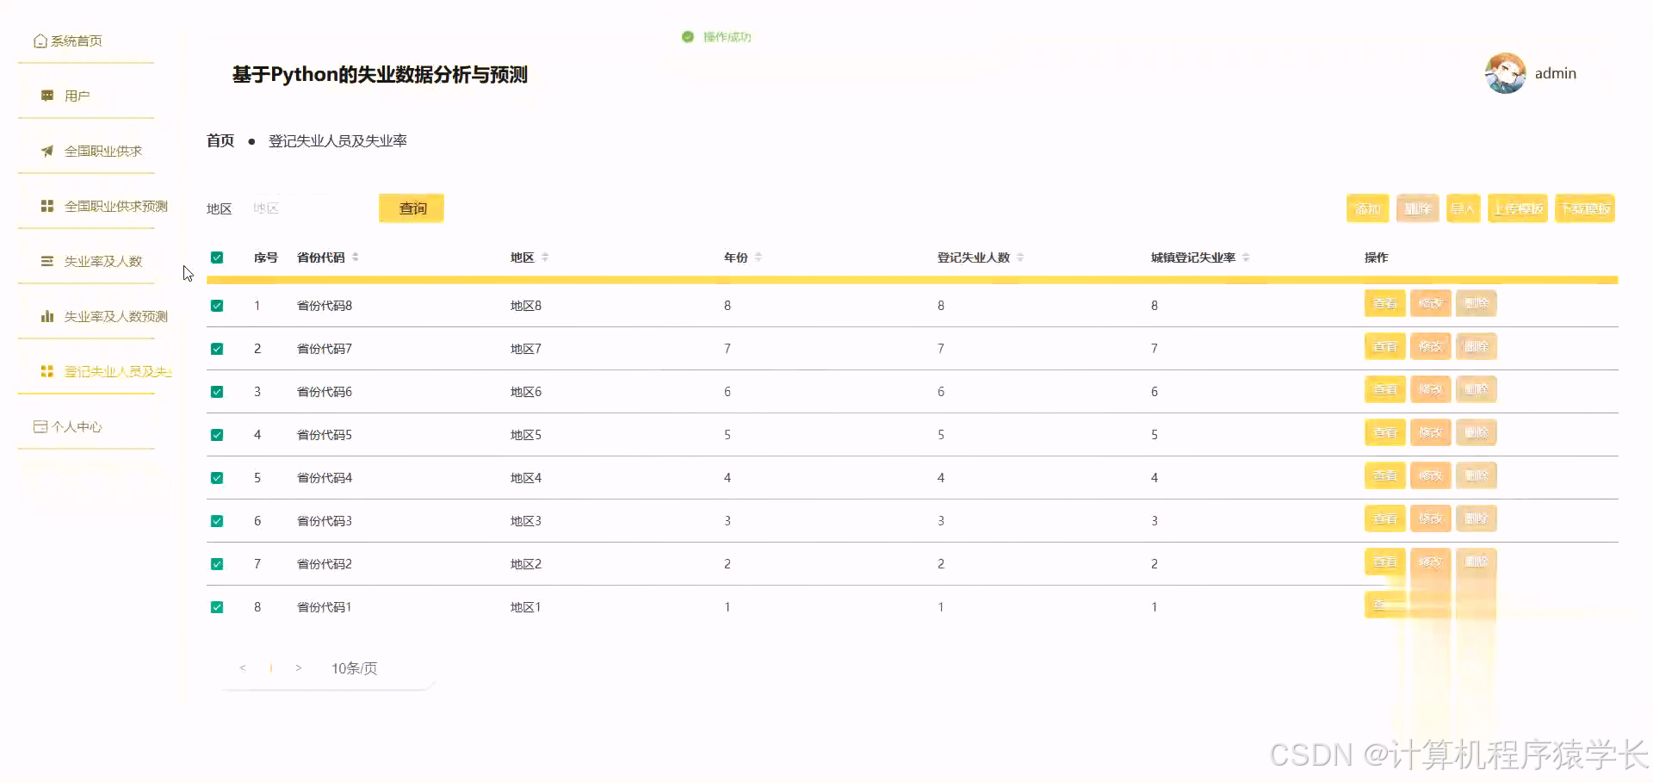Image resolution: width=1653 pixels, height=782 pixels.
Task: Open the 10条/页 page size dropdown
Action: [x=353, y=667]
